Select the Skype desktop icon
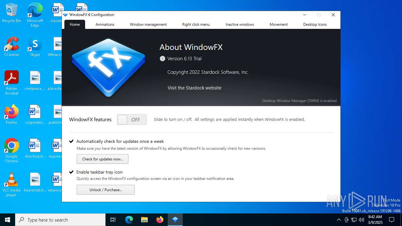 [35, 47]
